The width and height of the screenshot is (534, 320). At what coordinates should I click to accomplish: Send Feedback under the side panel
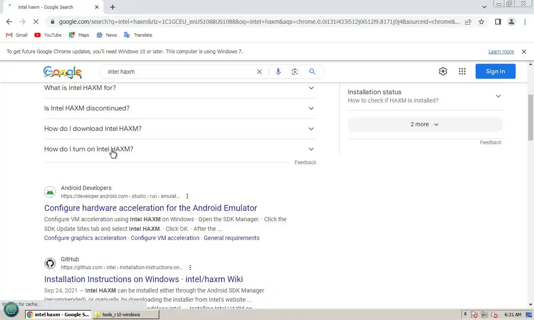coord(491,142)
